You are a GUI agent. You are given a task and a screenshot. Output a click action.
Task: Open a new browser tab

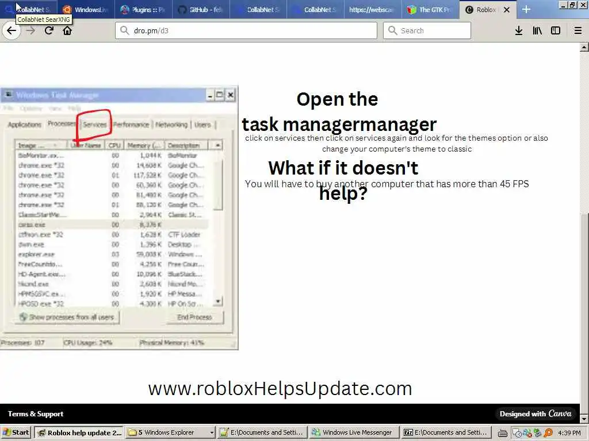point(526,9)
